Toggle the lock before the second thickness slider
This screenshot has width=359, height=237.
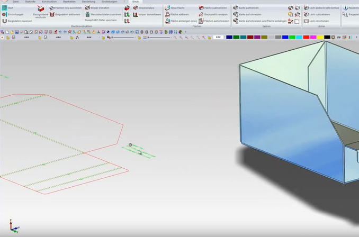(x=139, y=38)
